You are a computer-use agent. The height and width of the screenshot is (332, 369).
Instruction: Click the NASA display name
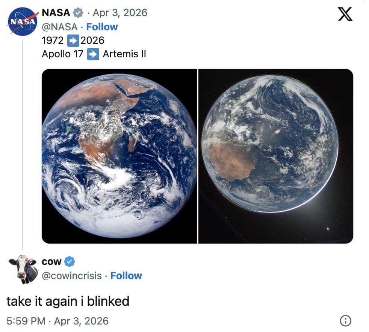coord(56,13)
